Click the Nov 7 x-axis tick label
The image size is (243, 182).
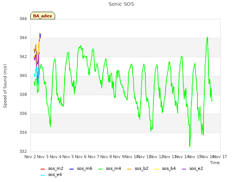click(93, 157)
